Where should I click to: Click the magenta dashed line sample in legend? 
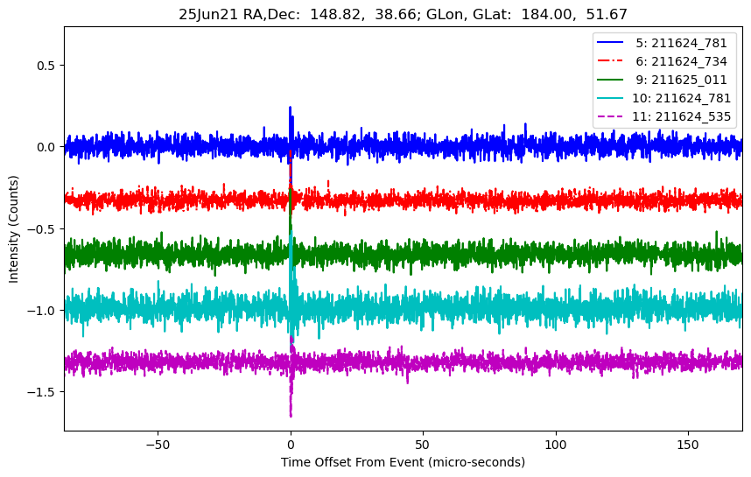coord(610,116)
